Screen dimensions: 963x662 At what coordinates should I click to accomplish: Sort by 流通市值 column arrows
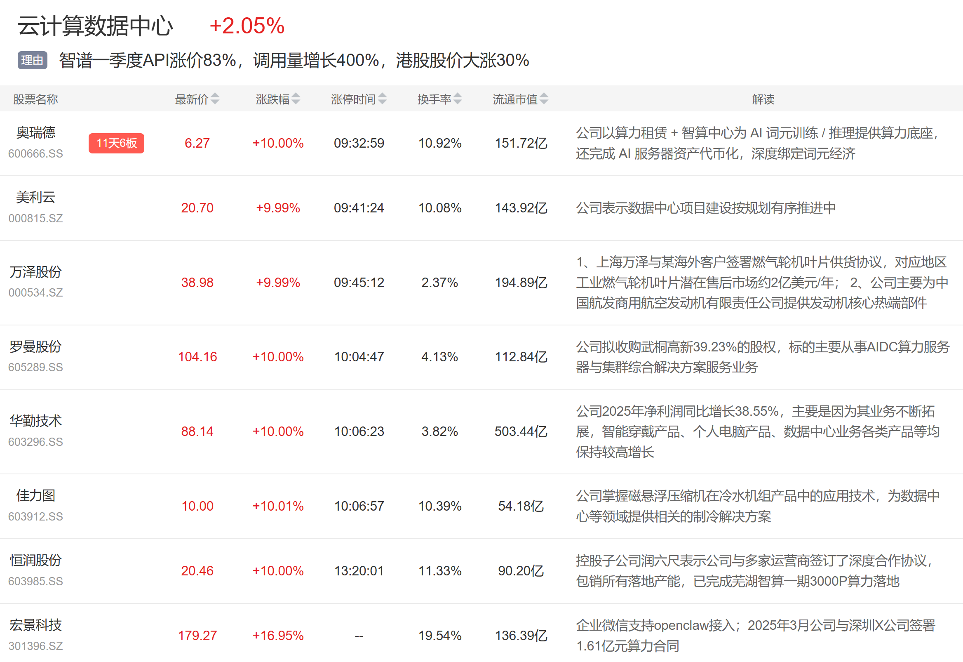coord(544,99)
